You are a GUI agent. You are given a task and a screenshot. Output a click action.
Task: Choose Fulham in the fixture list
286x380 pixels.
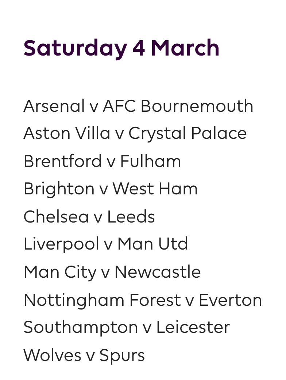(x=150, y=161)
